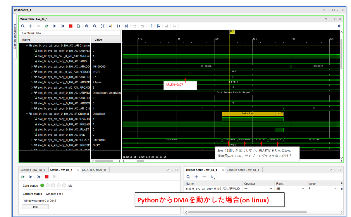The height and width of the screenshot is (217, 351).
Task: Expand the ARSIZE signal bus
Action: pos(32,82)
